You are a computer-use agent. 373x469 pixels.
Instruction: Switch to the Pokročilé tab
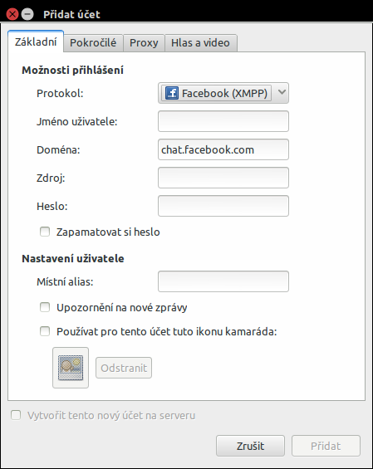click(93, 43)
